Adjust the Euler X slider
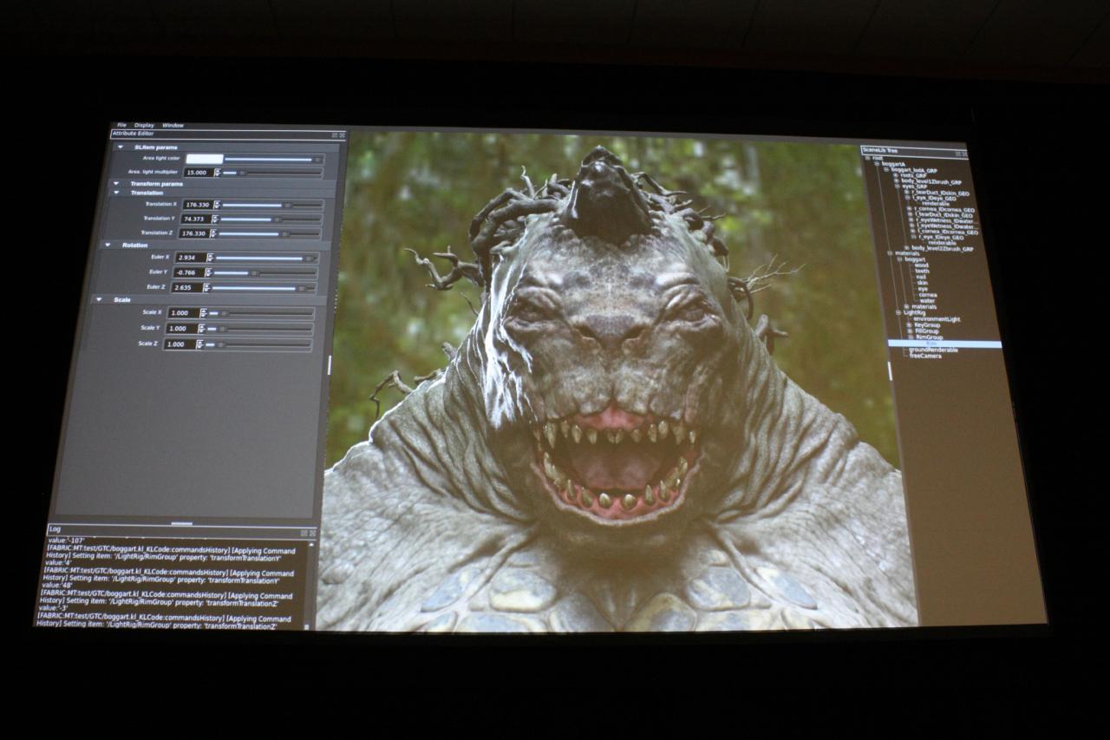This screenshot has width=1110, height=740. [266, 258]
